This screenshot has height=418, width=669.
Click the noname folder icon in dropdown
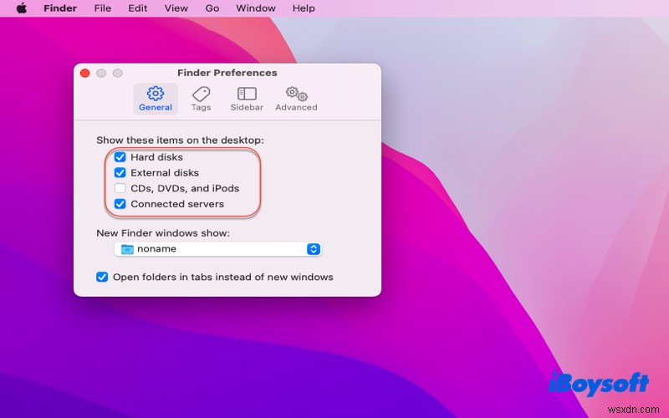127,249
